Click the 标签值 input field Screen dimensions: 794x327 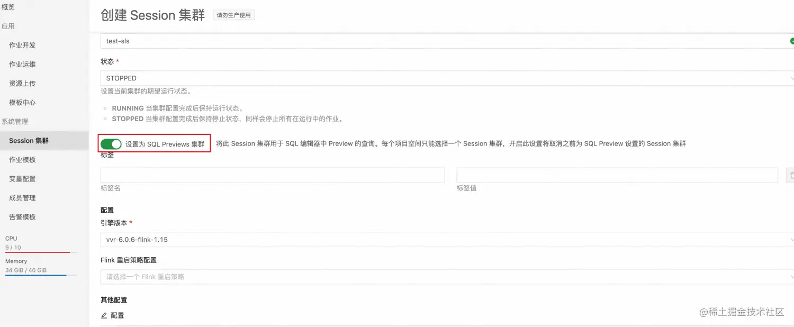(x=617, y=175)
